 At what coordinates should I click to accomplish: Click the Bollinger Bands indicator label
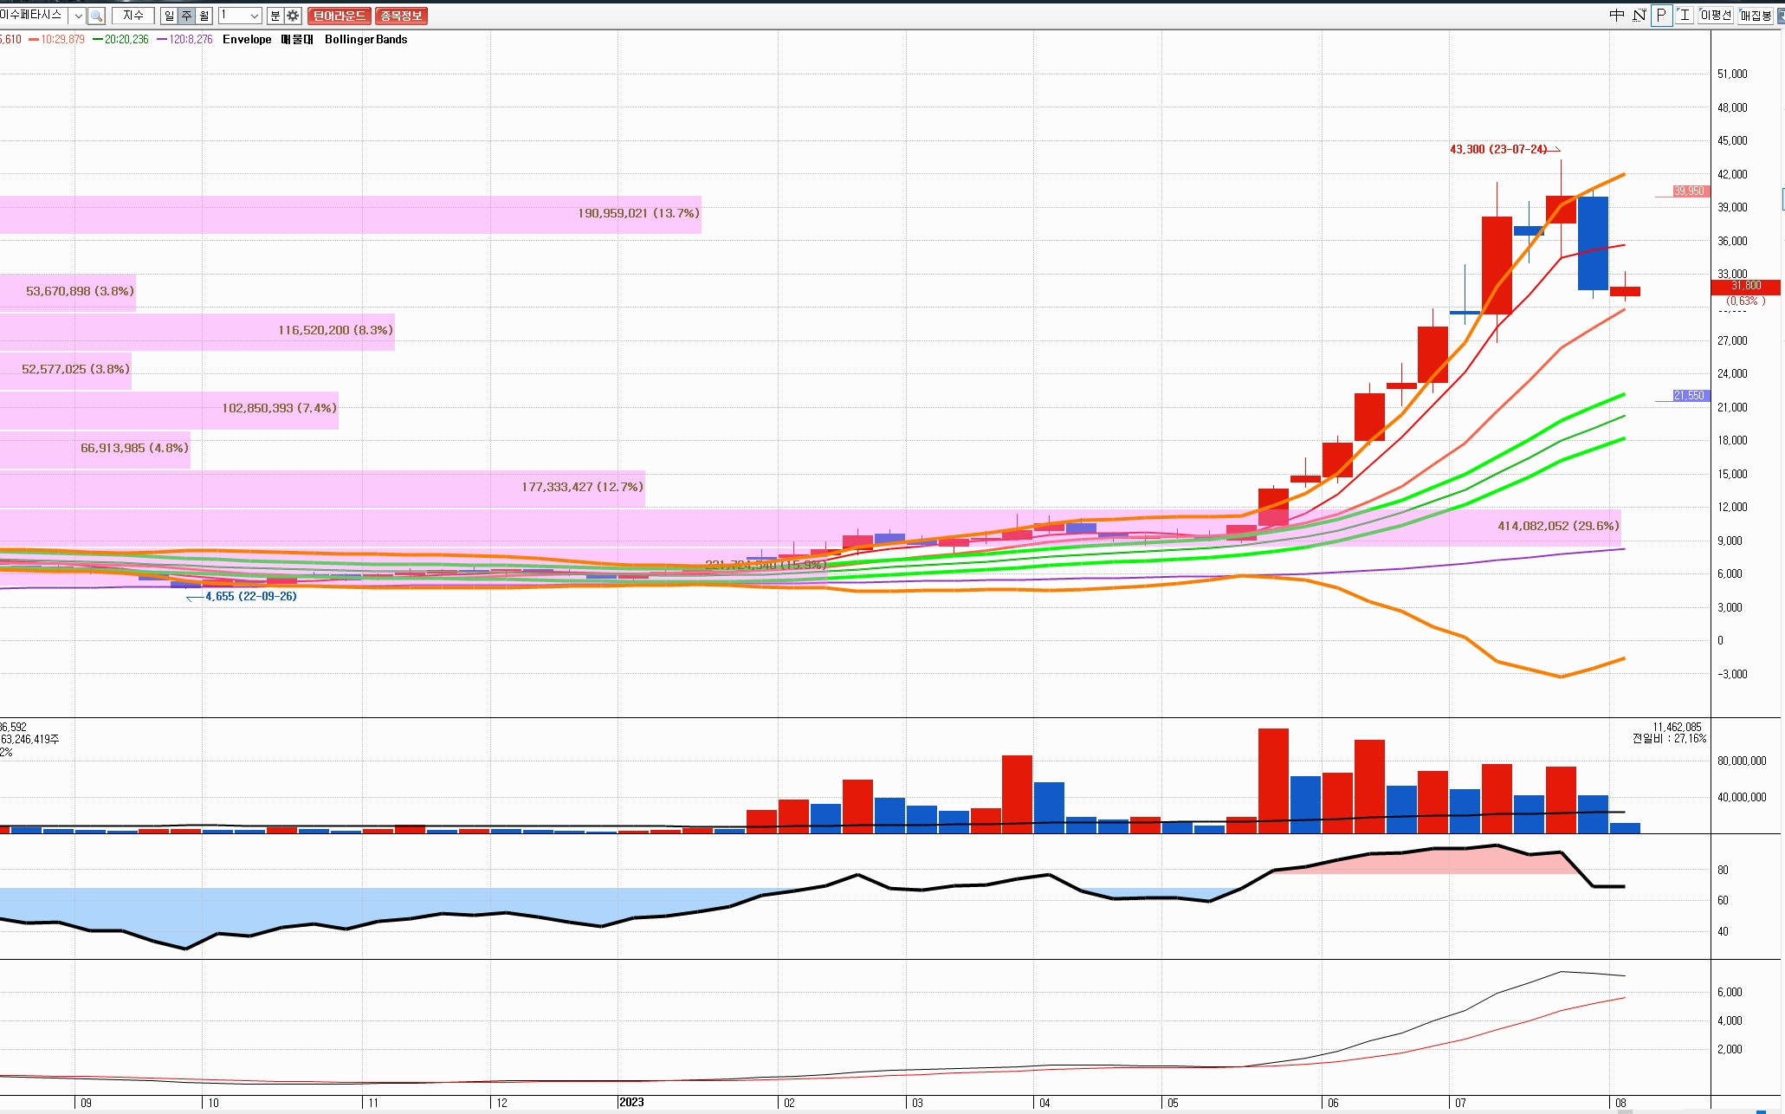(x=365, y=39)
